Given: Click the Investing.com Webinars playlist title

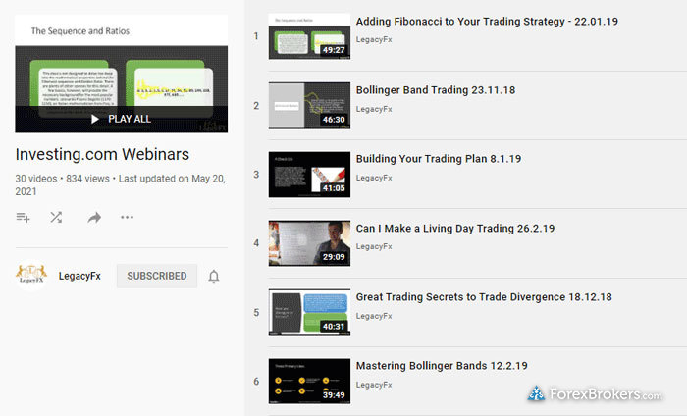Looking at the screenshot, I should [102, 155].
